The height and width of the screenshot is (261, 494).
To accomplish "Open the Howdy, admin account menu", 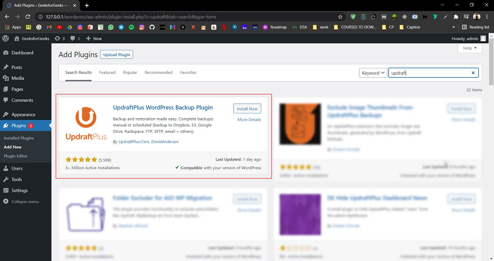I will pyautogui.click(x=469, y=38).
